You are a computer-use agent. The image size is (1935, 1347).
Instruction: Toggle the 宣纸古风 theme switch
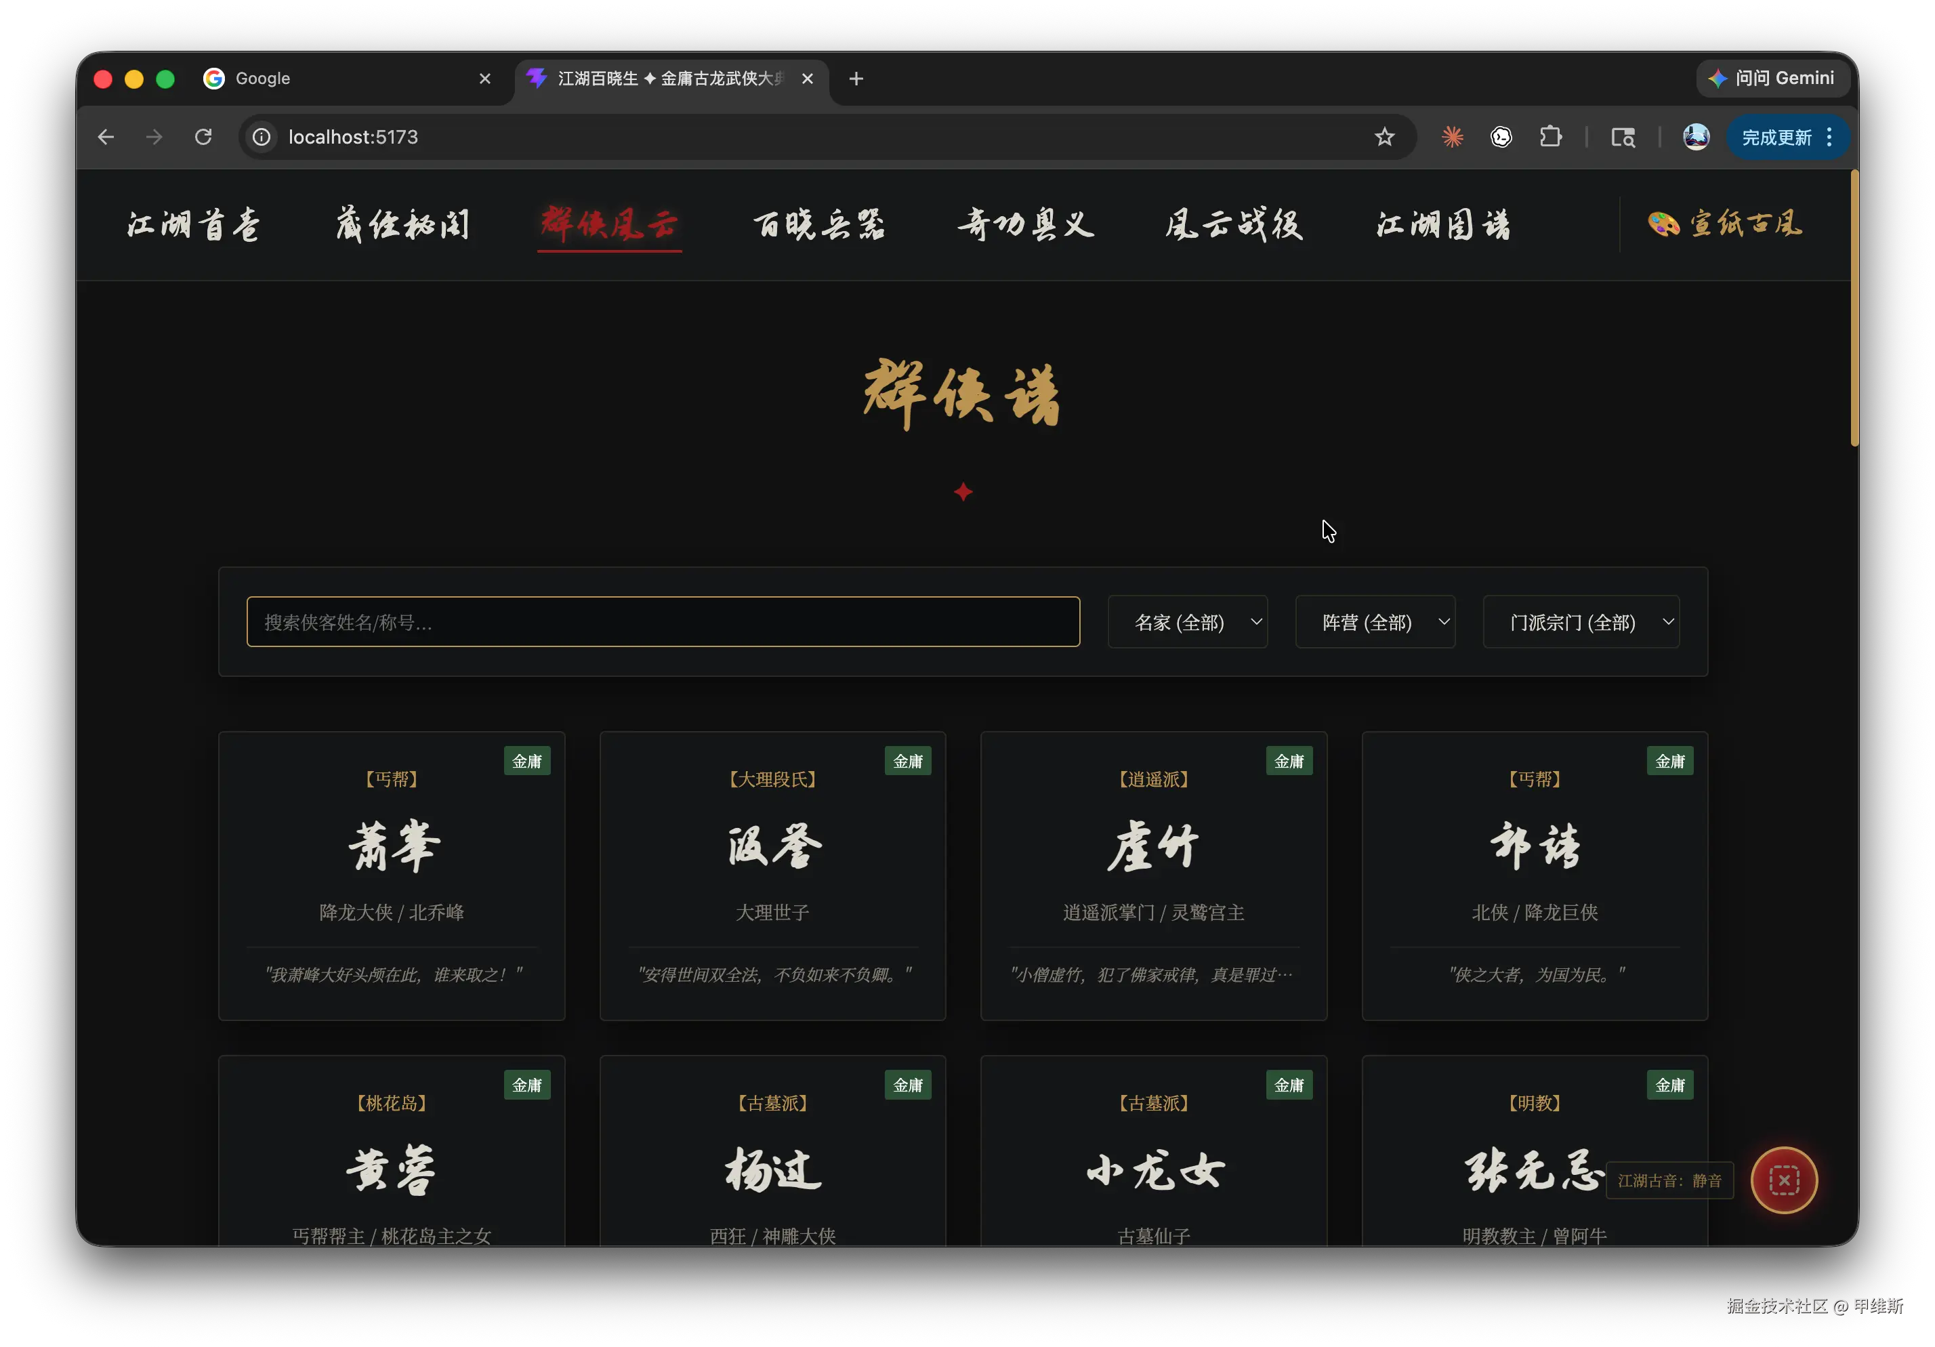point(1724,224)
